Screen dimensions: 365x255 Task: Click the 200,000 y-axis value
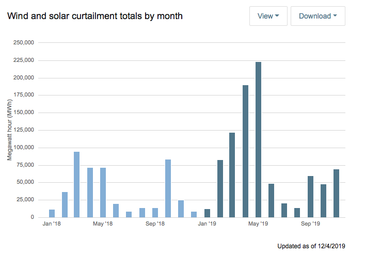[24, 78]
